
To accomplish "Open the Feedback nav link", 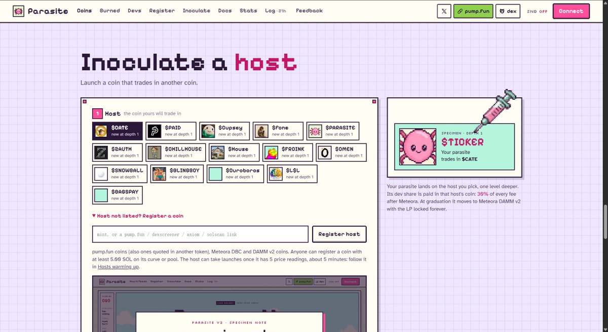I will [x=309, y=11].
